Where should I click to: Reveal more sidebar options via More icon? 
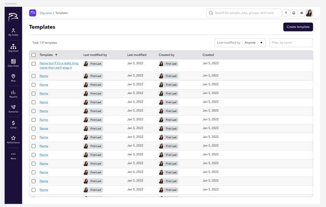click(x=13, y=155)
